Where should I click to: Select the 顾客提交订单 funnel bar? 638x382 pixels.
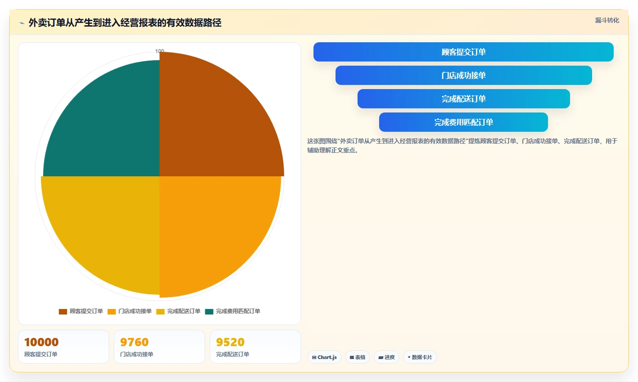click(x=463, y=52)
